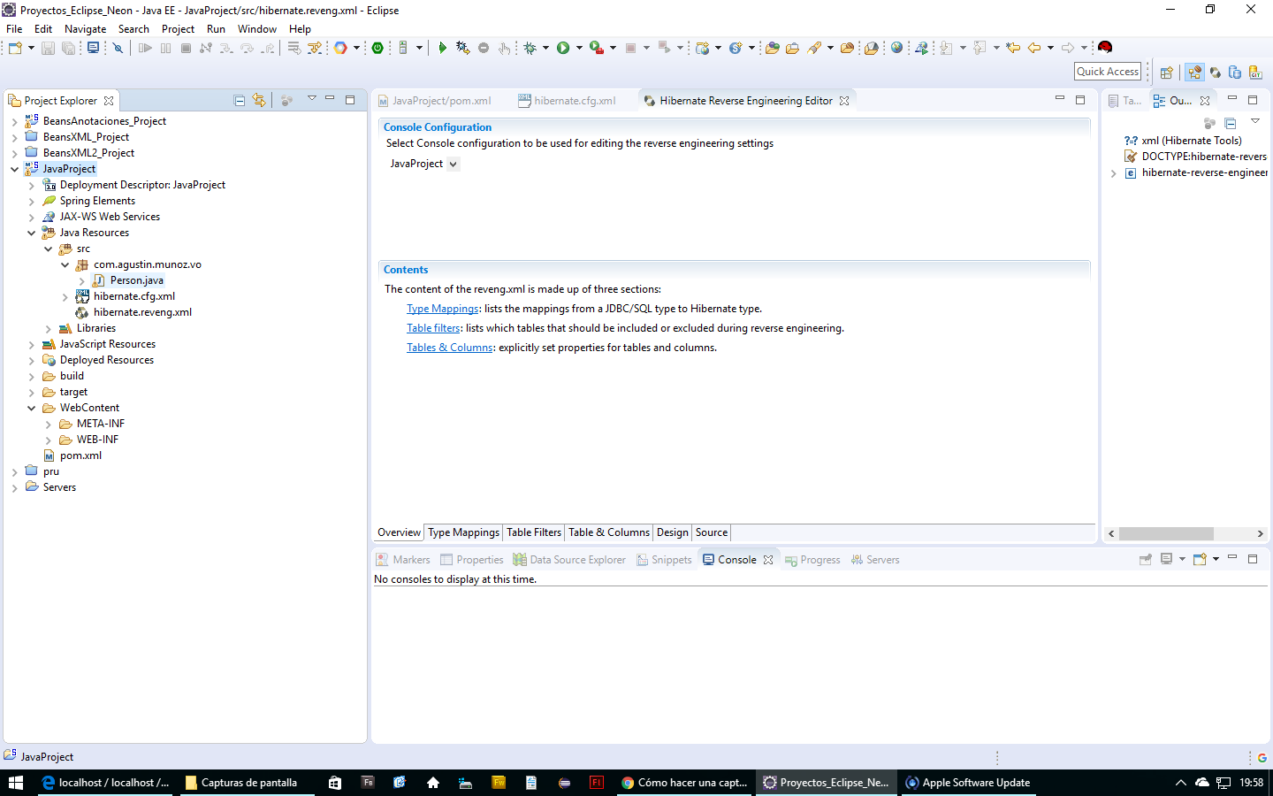Close the Hibernate Reverse Engineering Editor tab

[844, 101]
